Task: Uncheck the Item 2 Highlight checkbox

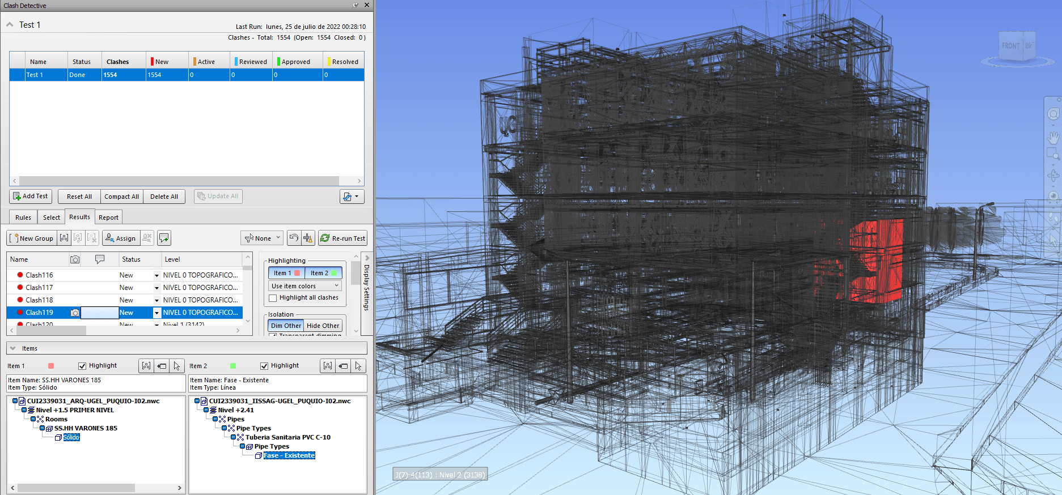Action: (x=264, y=366)
